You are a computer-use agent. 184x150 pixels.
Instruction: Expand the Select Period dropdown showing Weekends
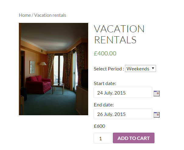[x=141, y=69]
